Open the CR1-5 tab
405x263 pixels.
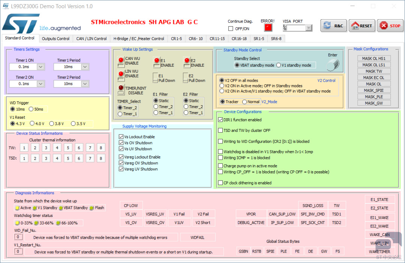176,39
